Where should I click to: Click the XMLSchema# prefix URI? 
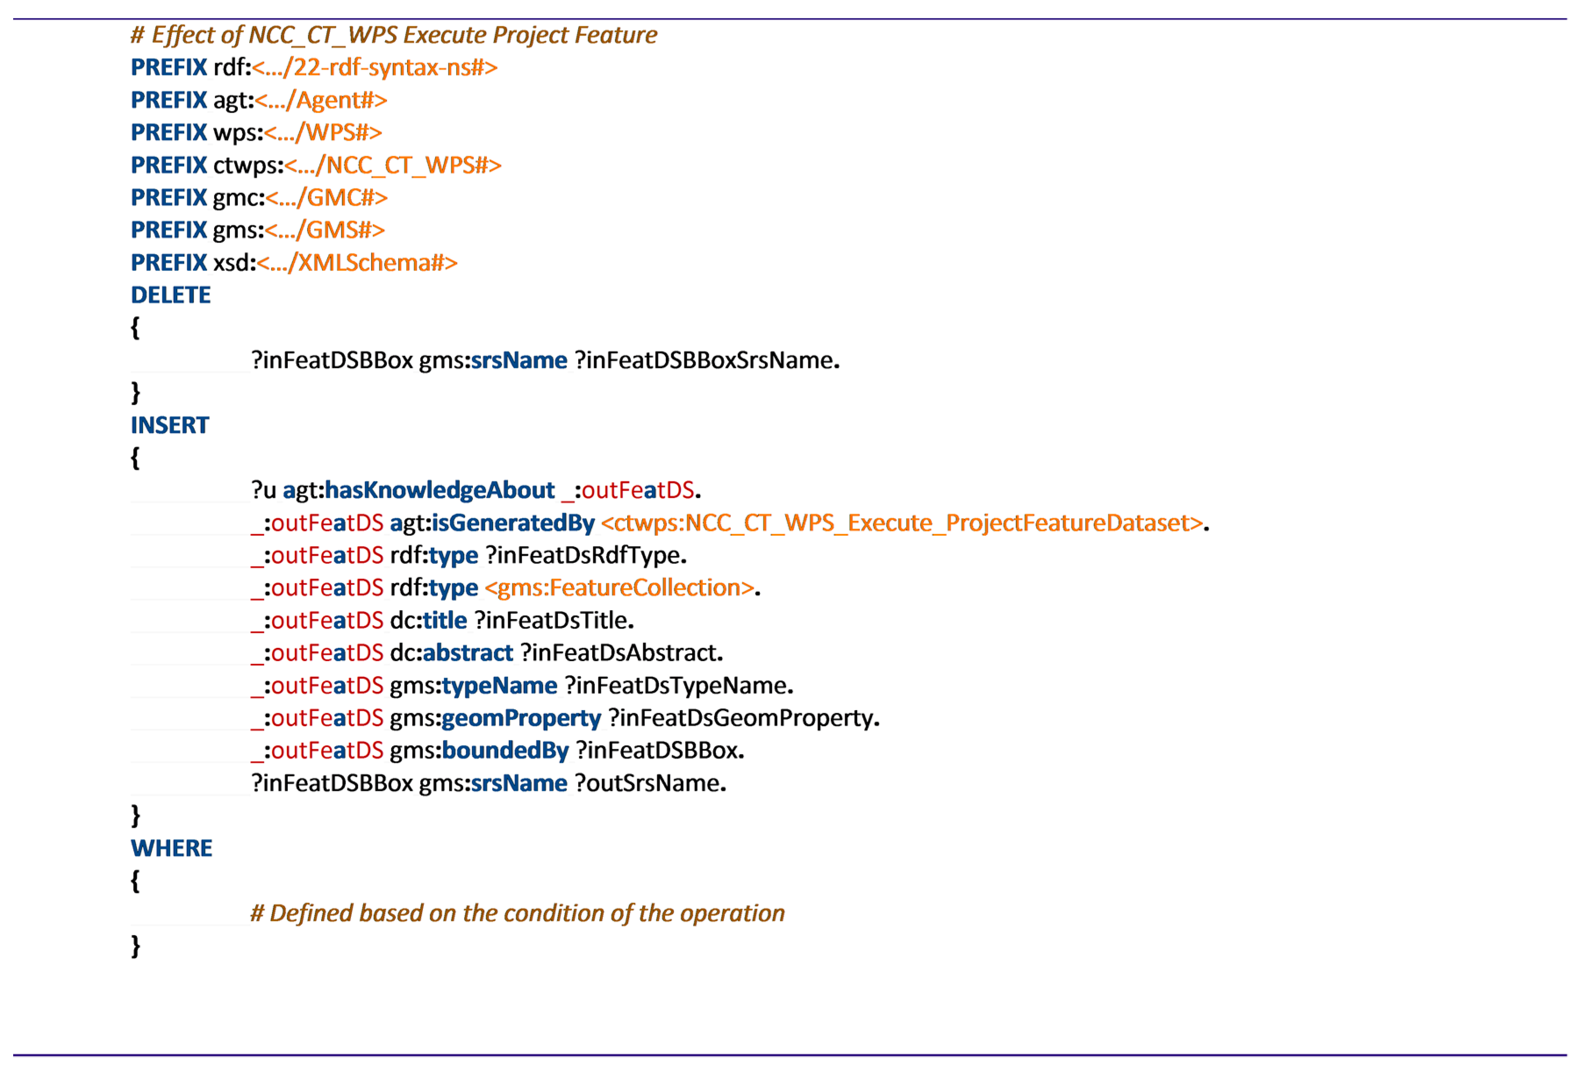[357, 262]
